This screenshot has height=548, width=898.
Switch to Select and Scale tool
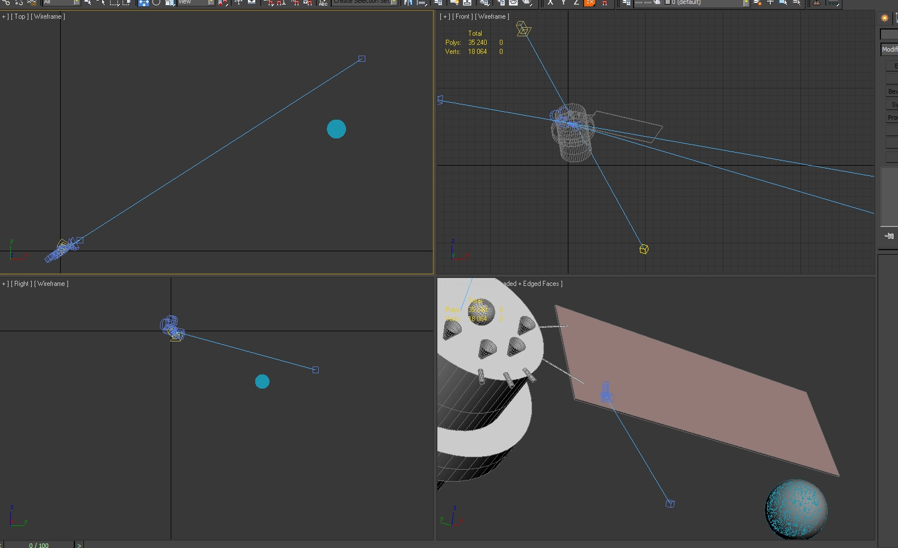point(170,2)
